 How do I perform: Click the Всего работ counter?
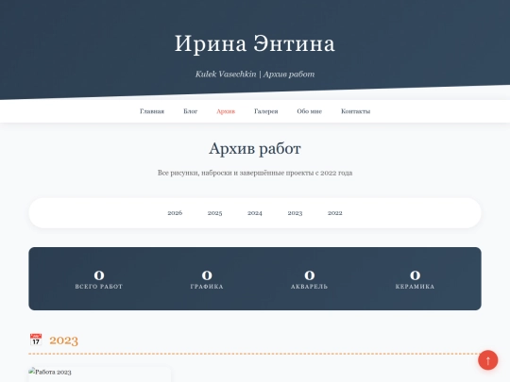(99, 279)
